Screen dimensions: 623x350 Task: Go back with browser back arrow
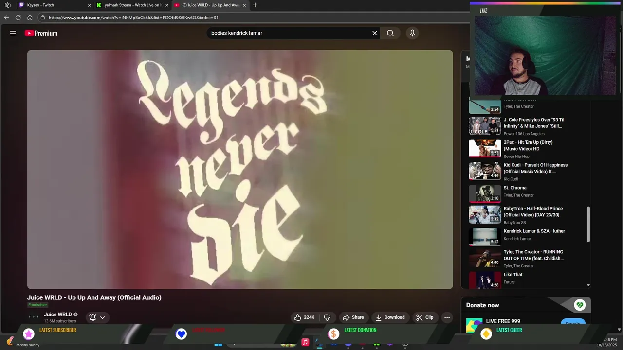pyautogui.click(x=6, y=17)
